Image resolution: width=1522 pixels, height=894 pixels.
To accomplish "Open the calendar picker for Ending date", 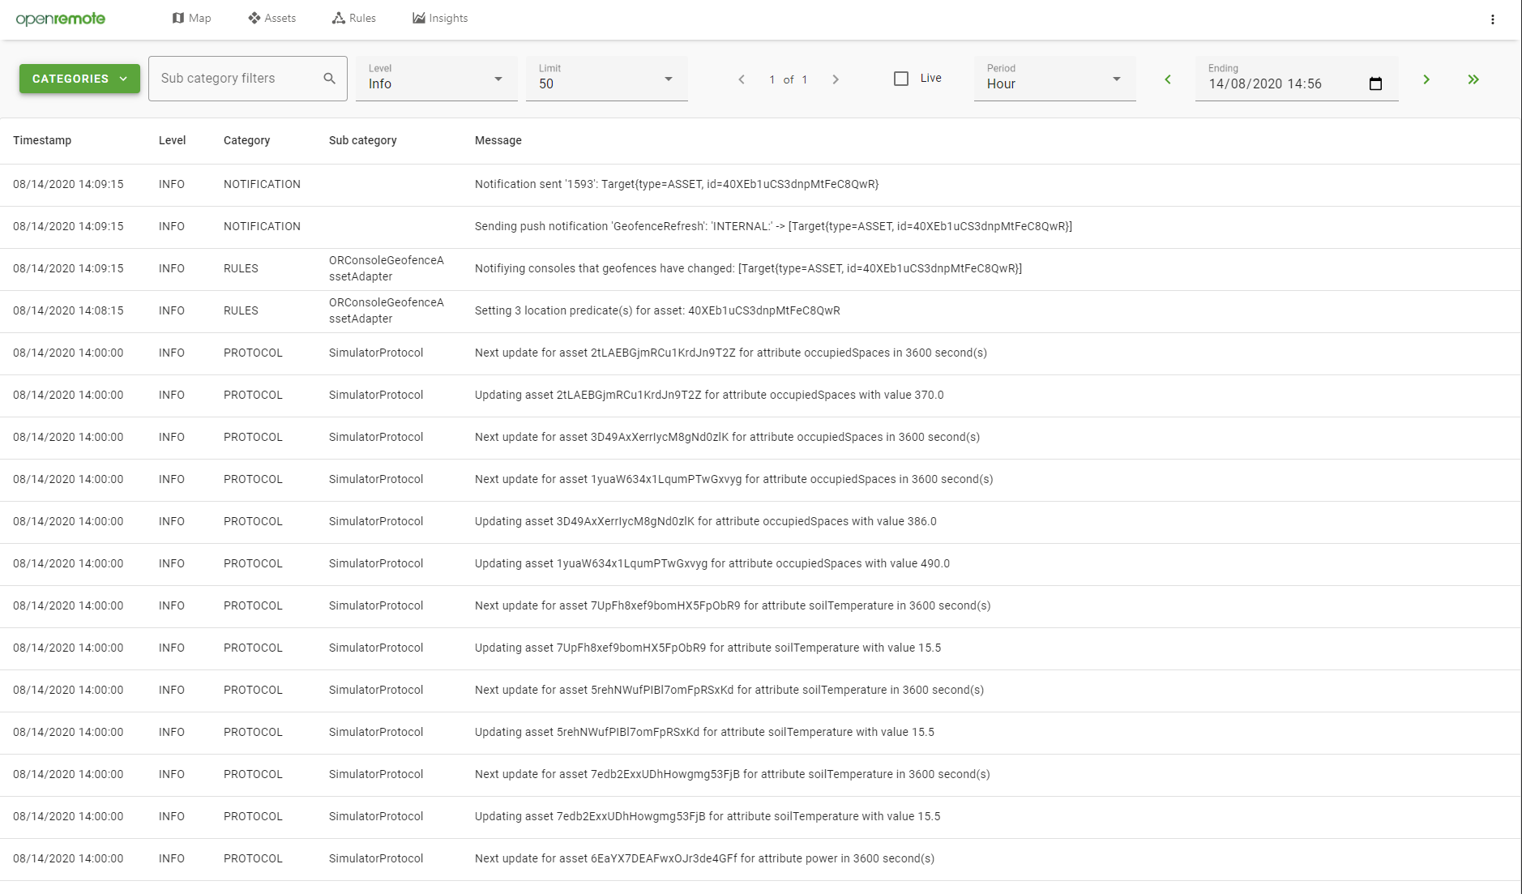I will click(1375, 83).
